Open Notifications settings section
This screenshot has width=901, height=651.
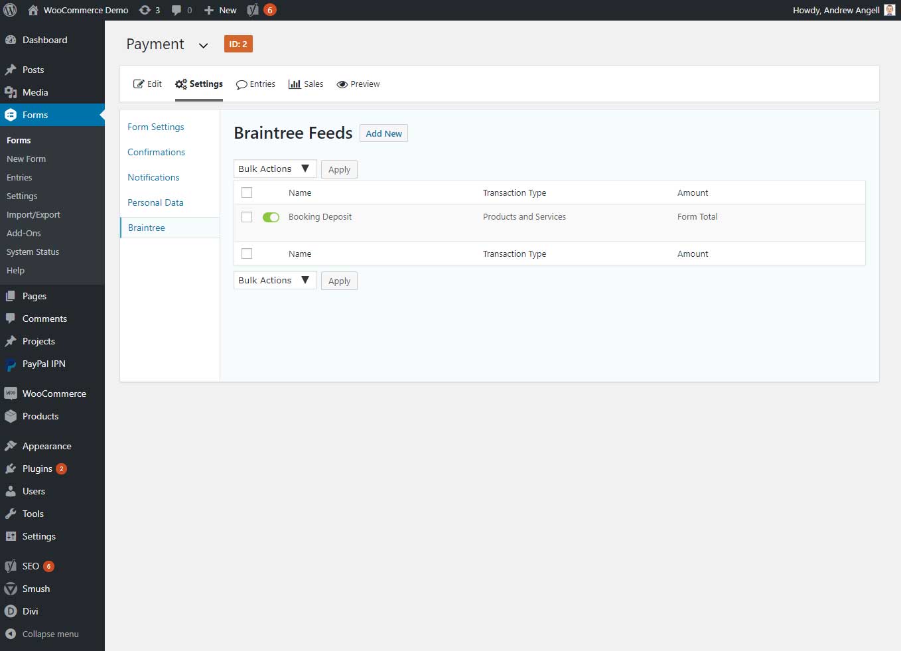coord(153,177)
